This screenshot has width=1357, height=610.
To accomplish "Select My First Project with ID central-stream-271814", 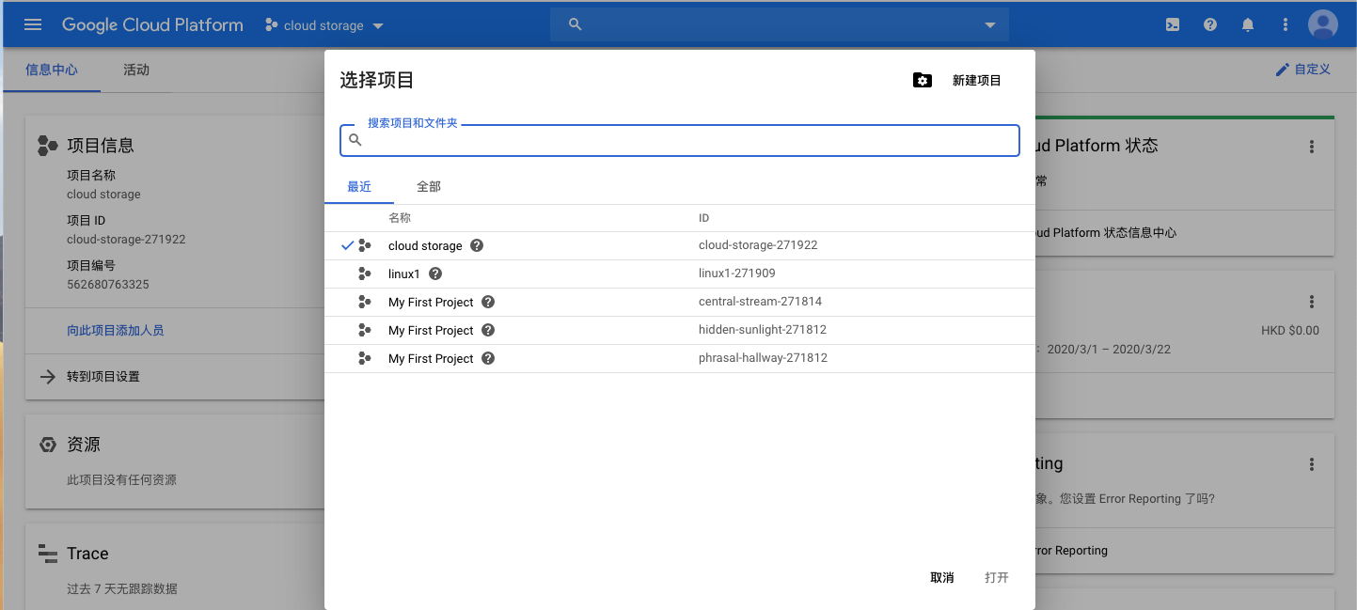I will point(680,302).
